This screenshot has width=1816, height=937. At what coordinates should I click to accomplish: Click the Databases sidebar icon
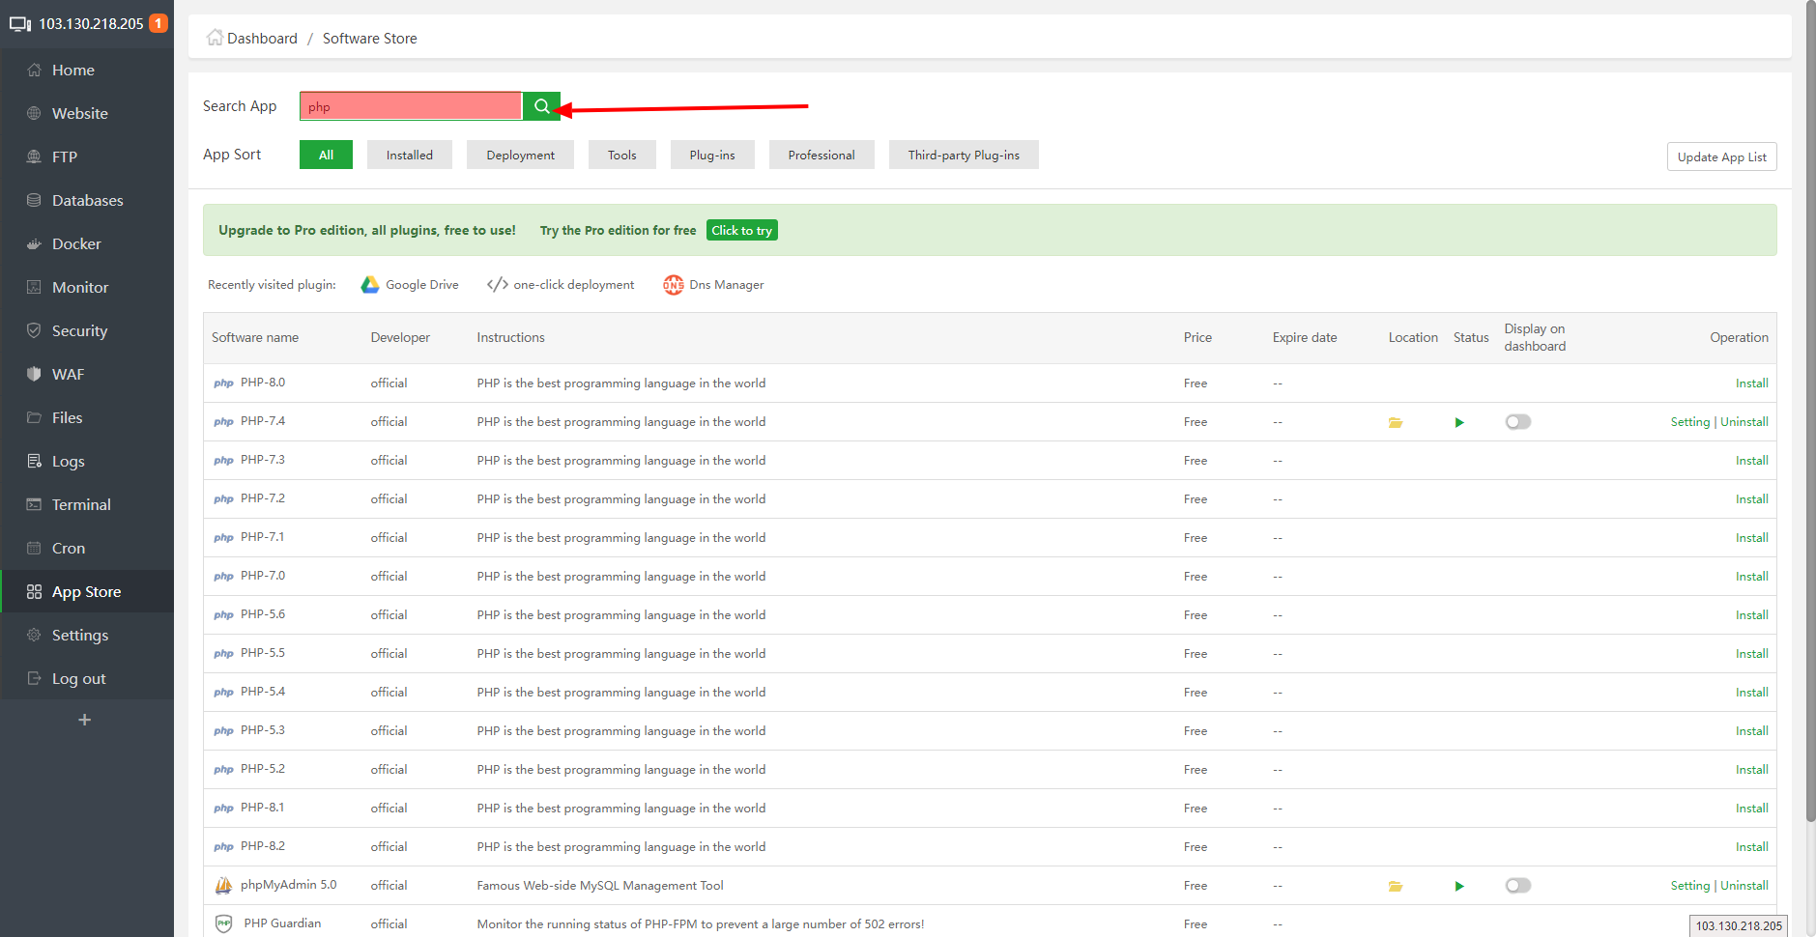click(34, 200)
